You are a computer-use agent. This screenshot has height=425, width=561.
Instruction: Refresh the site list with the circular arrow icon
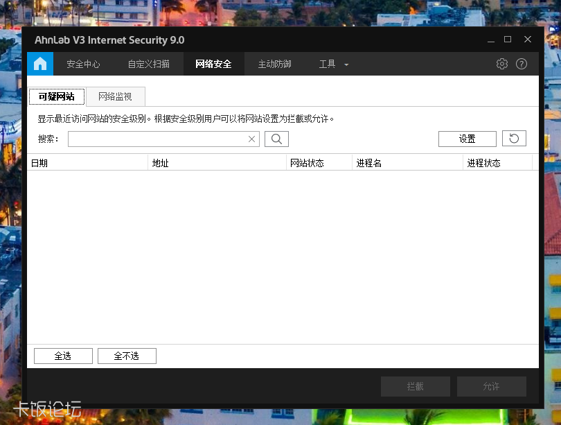coord(514,139)
